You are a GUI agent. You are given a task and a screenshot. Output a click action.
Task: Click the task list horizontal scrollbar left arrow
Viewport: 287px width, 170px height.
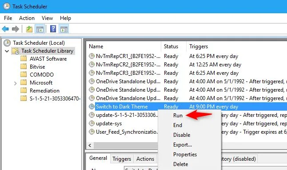click(90, 145)
